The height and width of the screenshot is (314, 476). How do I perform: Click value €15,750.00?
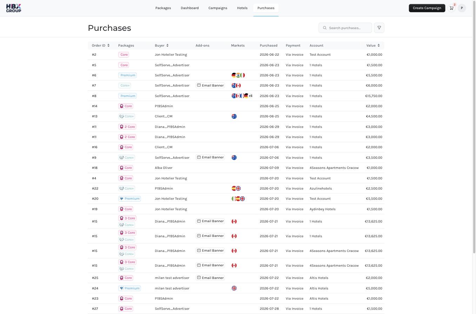[374, 96]
